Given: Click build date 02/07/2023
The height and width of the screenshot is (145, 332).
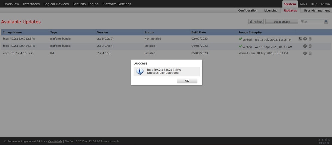Looking at the screenshot, I should [200, 39].
